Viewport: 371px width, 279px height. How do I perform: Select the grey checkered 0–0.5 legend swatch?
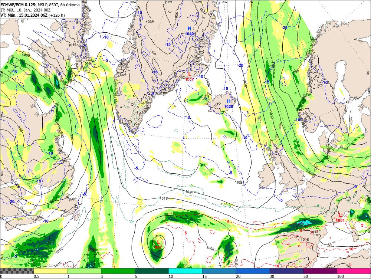coord(17,271)
